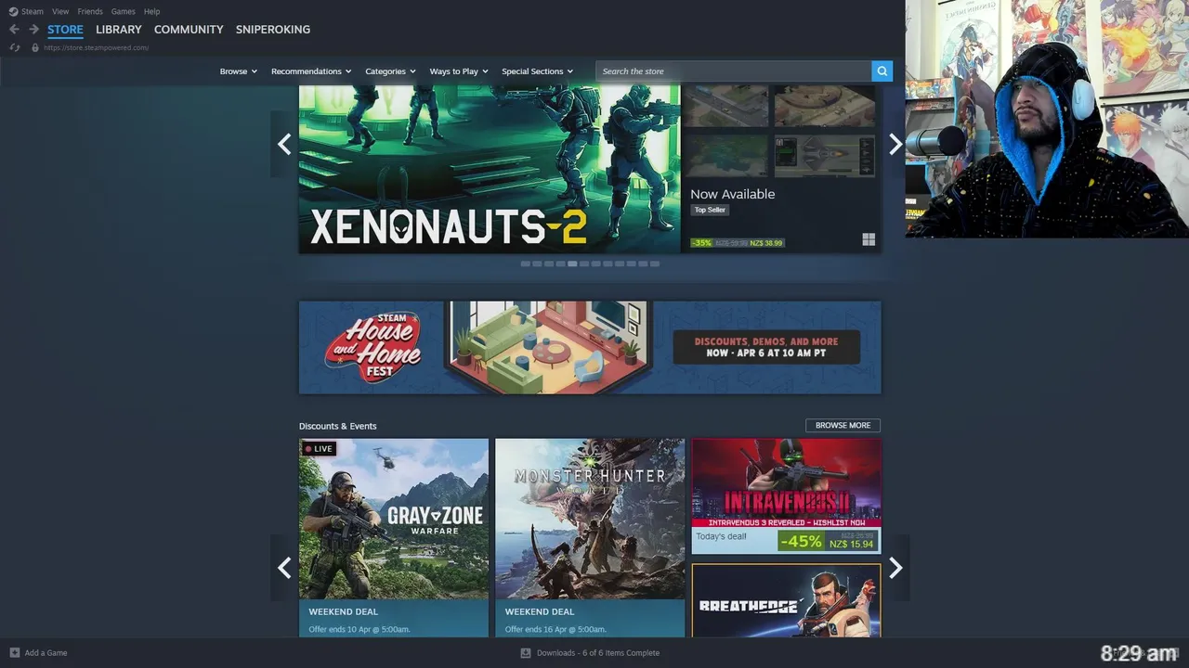Open the third Xenonauts 2 screenshot thumbnail
Screen dimensions: 1189x668
click(x=725, y=156)
